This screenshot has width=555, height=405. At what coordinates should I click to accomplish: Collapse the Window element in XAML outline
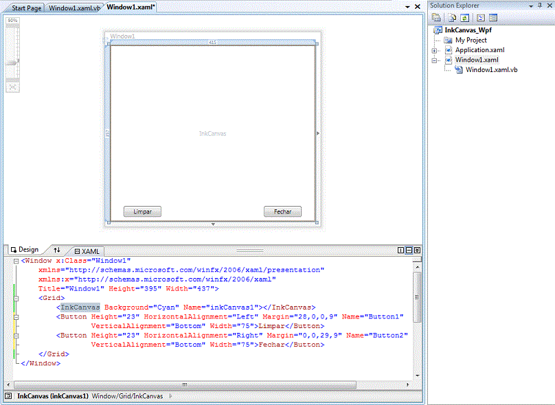pos(16,262)
